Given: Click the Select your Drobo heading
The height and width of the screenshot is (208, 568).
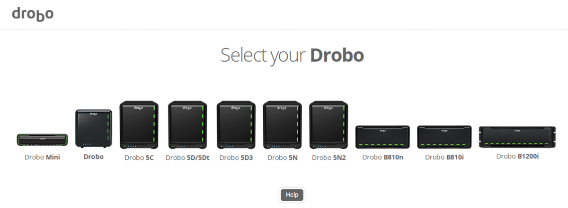Looking at the screenshot, I should click(292, 55).
